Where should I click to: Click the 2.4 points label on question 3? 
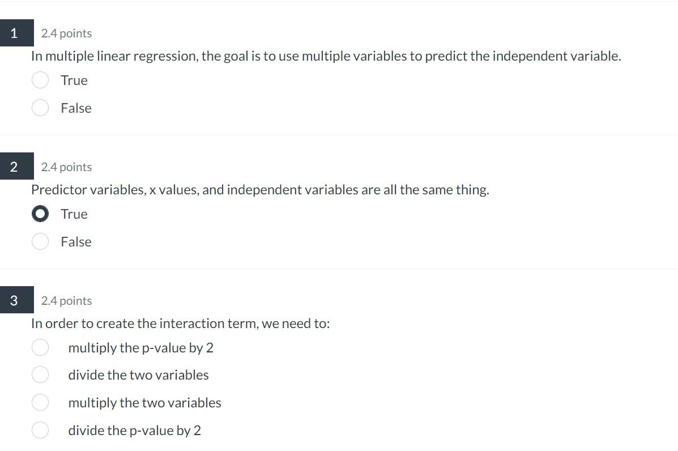[x=66, y=301]
